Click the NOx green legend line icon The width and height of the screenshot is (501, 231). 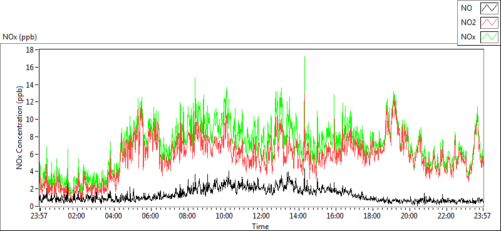pyautogui.click(x=489, y=37)
